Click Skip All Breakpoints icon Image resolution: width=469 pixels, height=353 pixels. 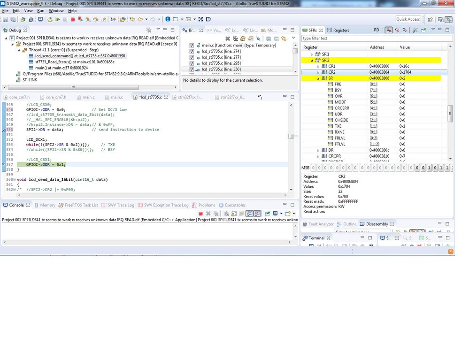coord(258,38)
